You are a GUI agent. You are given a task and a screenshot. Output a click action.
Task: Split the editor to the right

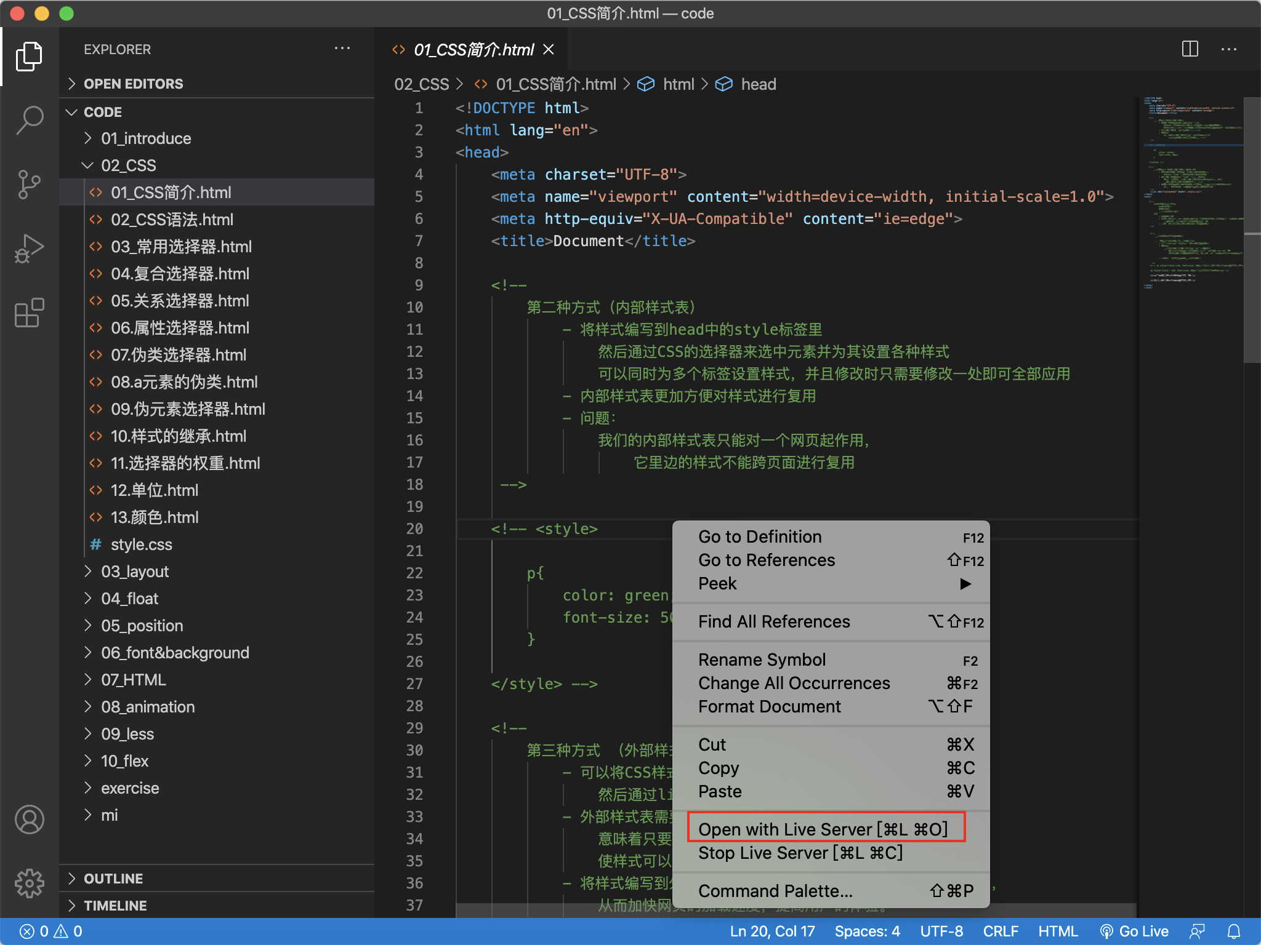click(1190, 49)
